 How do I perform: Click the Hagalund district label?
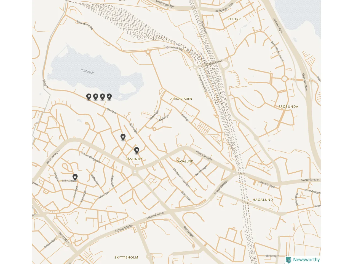(263, 200)
